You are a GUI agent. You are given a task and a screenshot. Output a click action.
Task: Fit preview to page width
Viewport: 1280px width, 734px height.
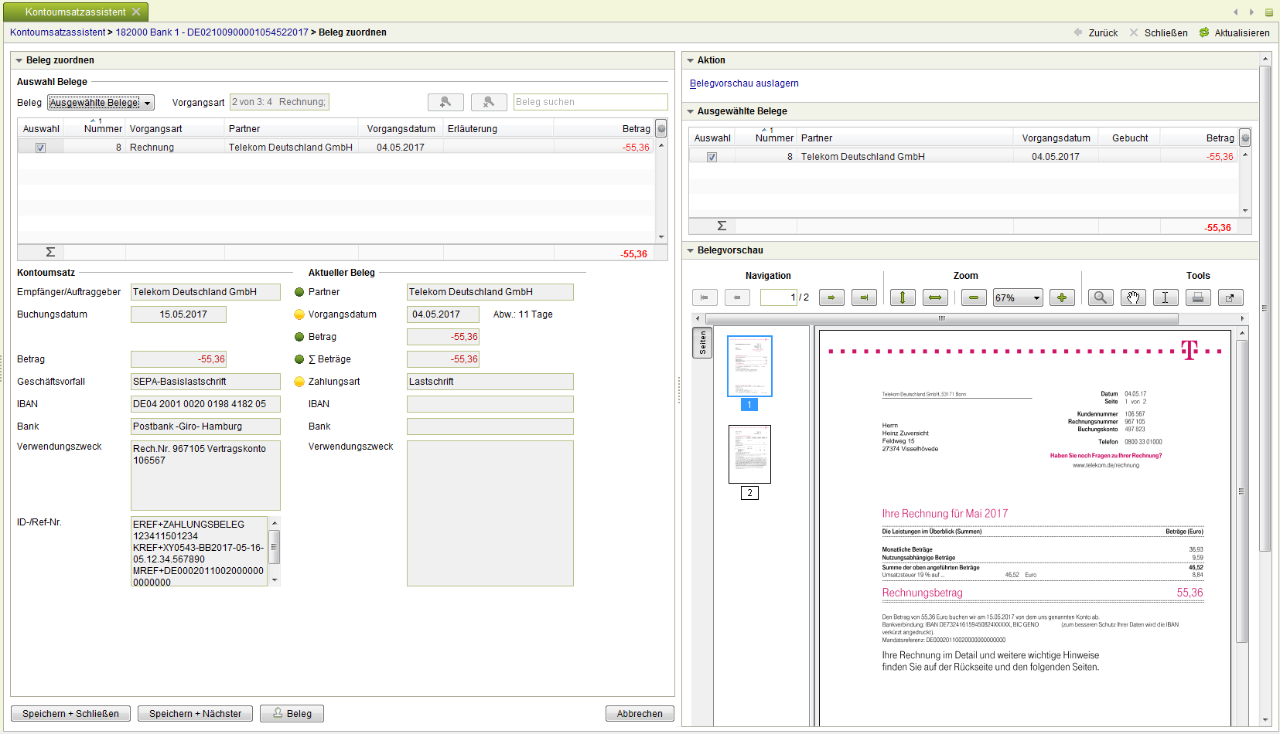pyautogui.click(x=935, y=297)
